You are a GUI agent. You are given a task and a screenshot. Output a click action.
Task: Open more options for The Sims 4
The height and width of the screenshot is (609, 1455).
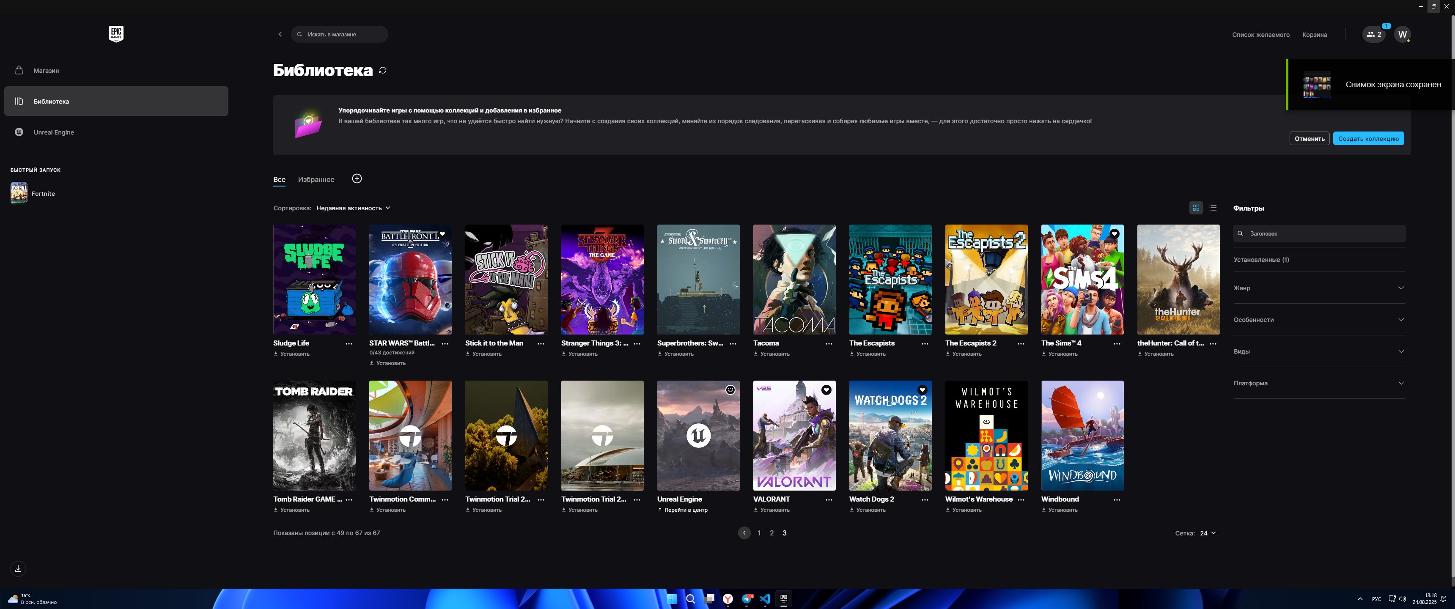1117,343
